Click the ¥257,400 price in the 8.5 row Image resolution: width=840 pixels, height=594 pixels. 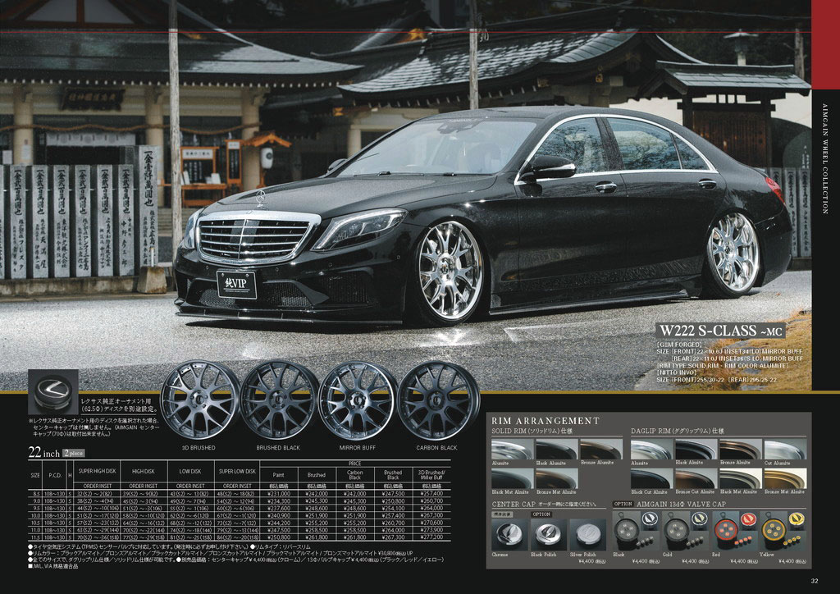(x=431, y=494)
